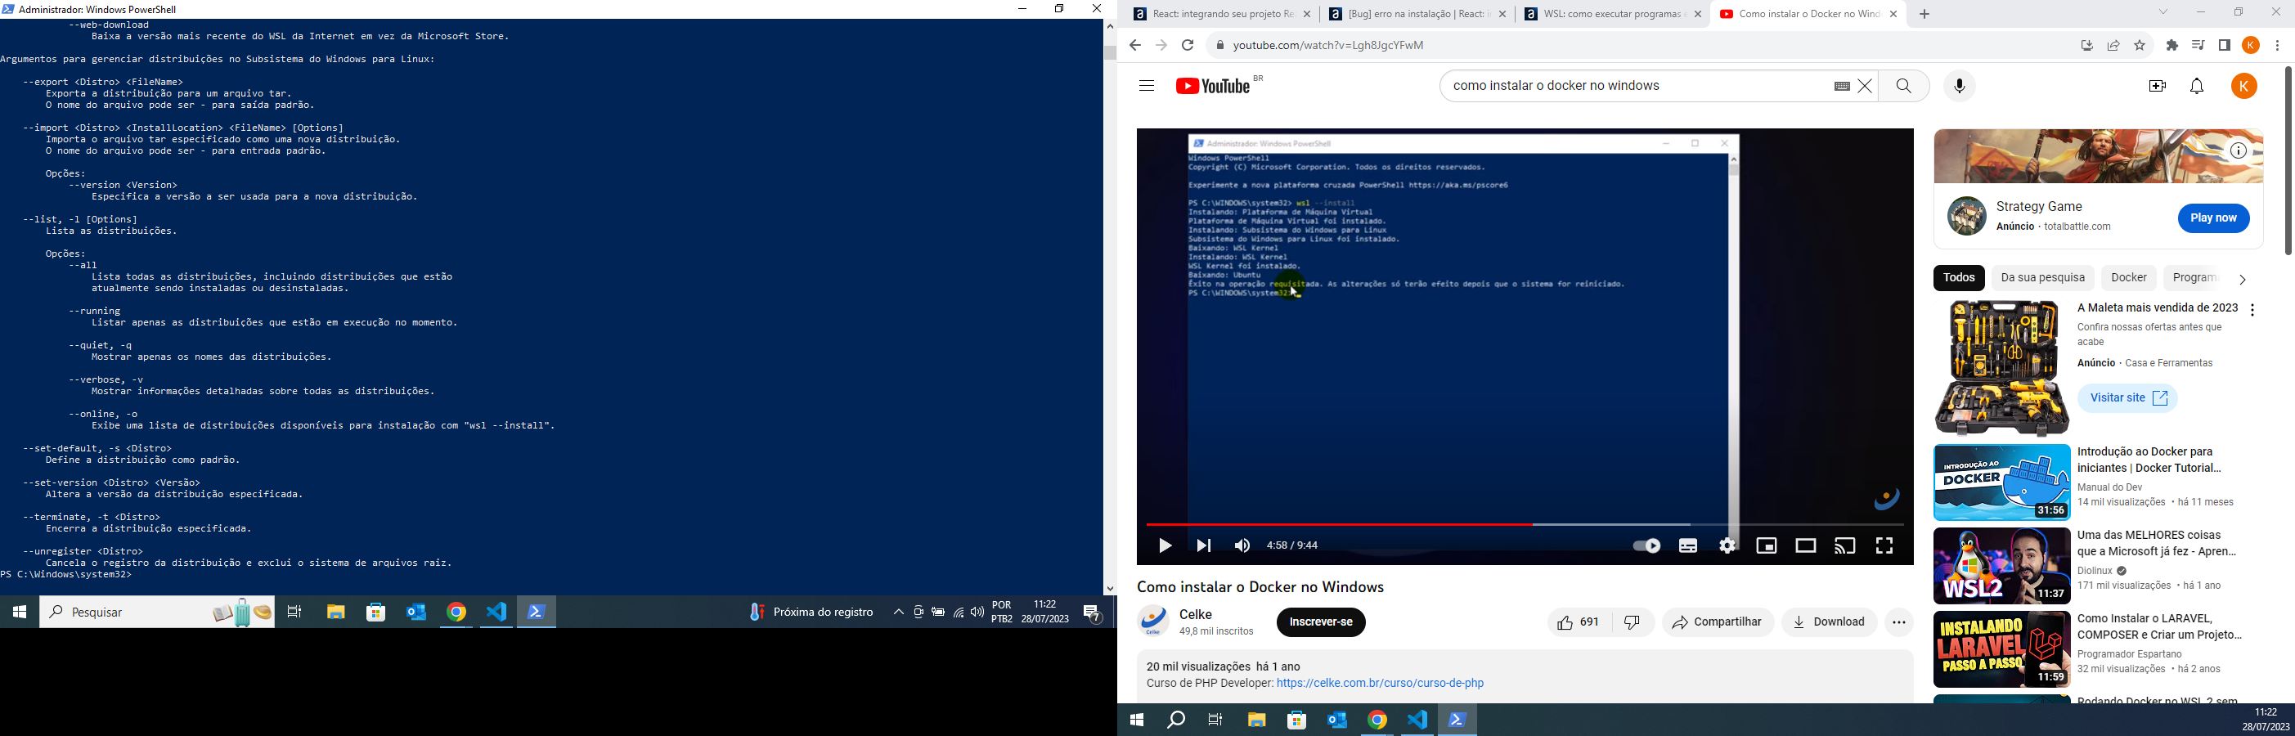The image size is (2295, 736).
Task: Open Chrome three-dot menu
Action: point(2278,46)
